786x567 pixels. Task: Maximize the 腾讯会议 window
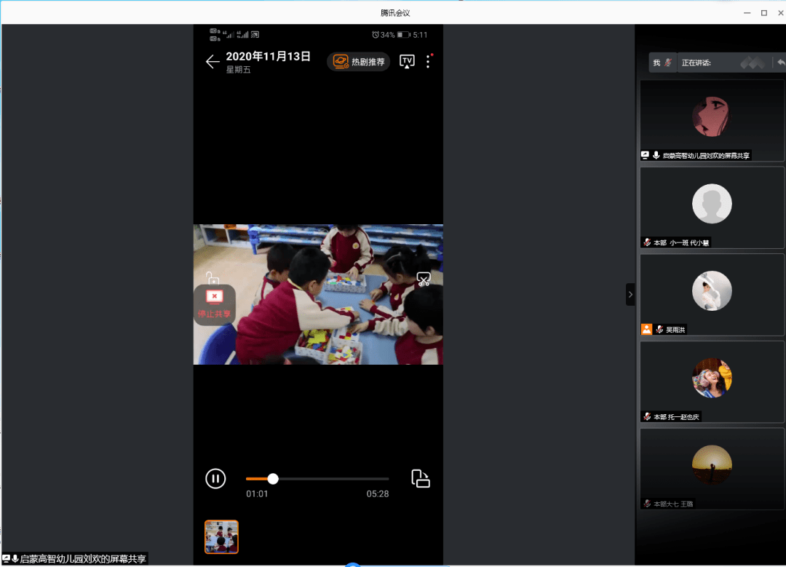pos(764,13)
